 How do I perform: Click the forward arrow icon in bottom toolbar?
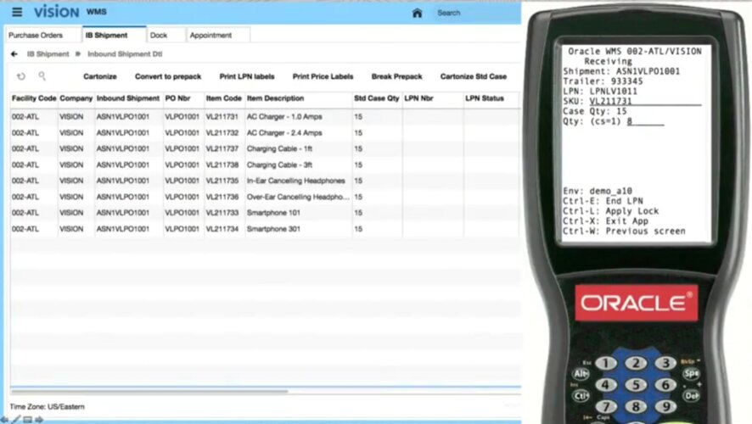point(39,420)
